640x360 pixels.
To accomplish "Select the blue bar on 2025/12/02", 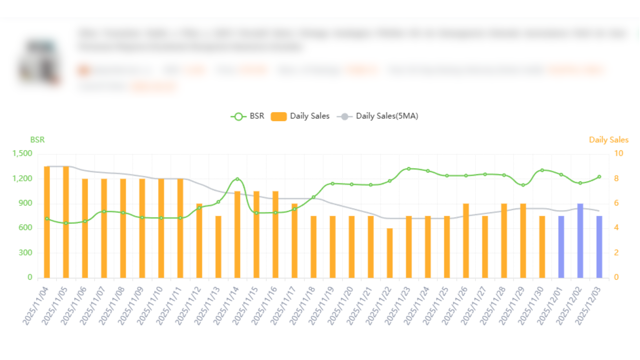I will (x=580, y=240).
